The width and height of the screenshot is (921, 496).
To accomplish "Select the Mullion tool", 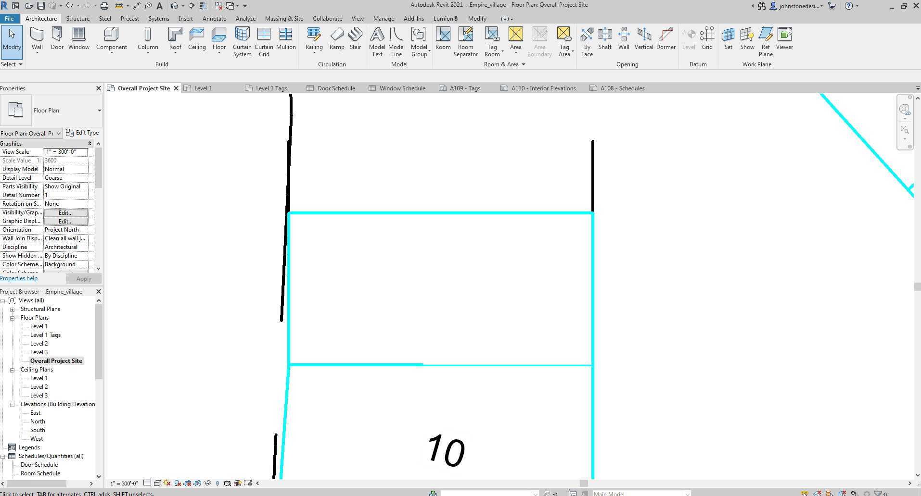I will [286, 39].
